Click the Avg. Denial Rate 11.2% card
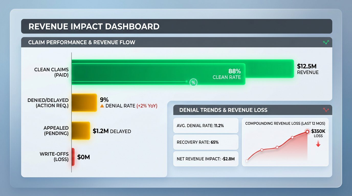The width and height of the screenshot is (352, 196). (206, 126)
